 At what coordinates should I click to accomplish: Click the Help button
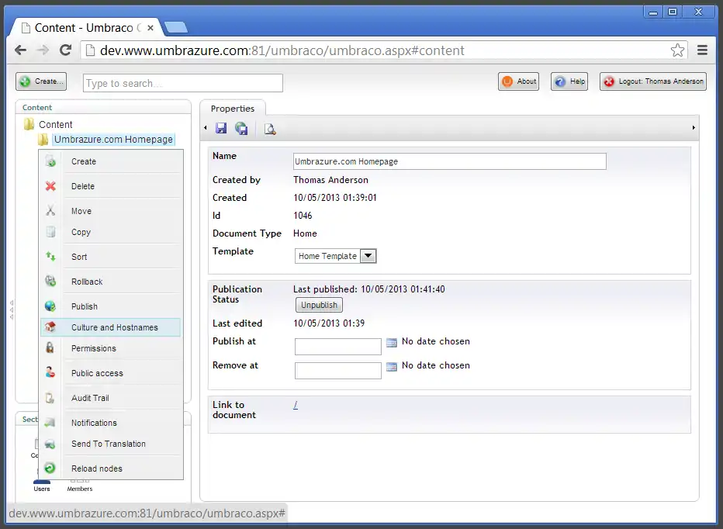[x=569, y=81]
